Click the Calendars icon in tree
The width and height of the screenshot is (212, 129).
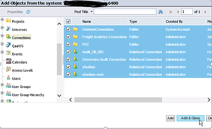click(x=8, y=62)
